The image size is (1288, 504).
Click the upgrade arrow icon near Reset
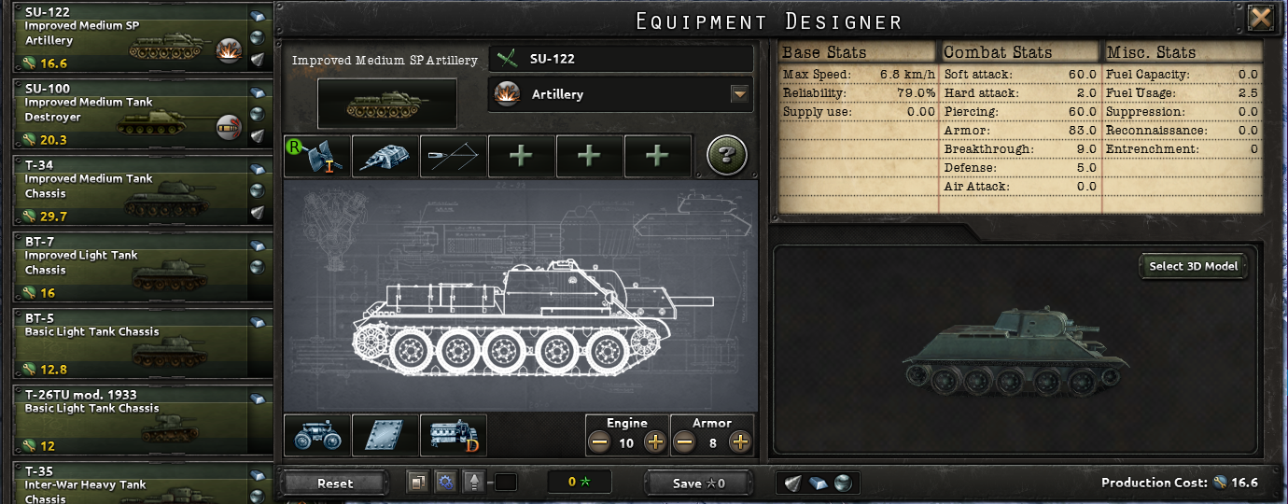click(474, 483)
